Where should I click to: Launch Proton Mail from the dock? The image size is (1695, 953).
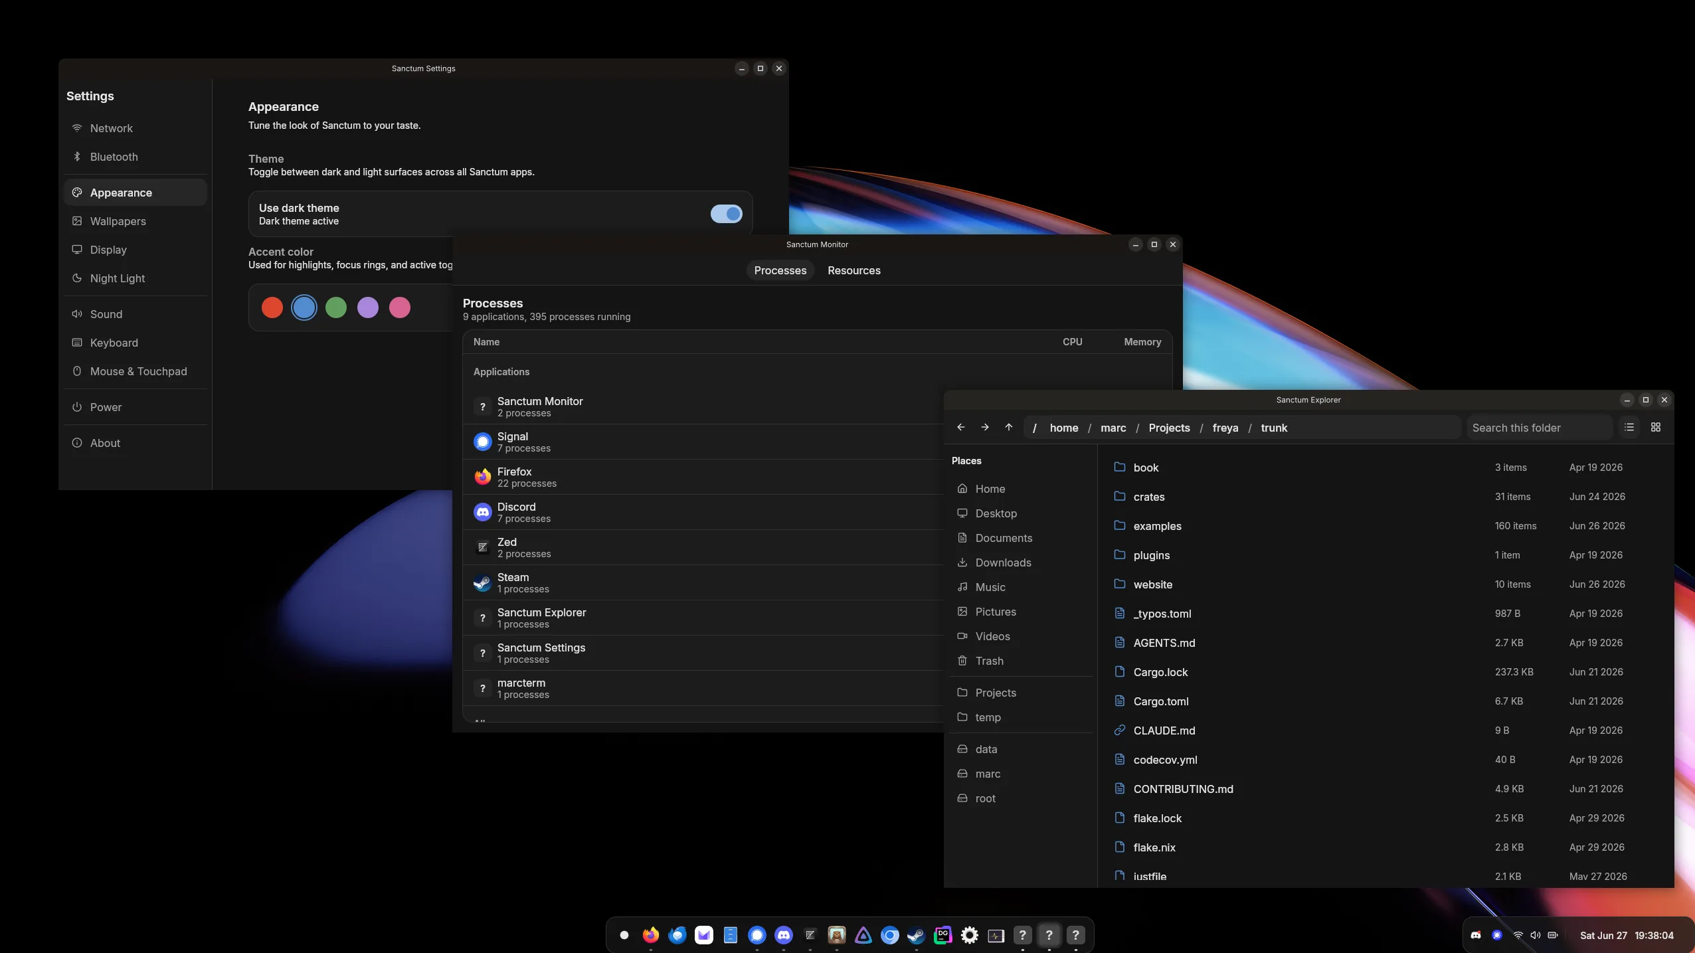click(x=703, y=935)
